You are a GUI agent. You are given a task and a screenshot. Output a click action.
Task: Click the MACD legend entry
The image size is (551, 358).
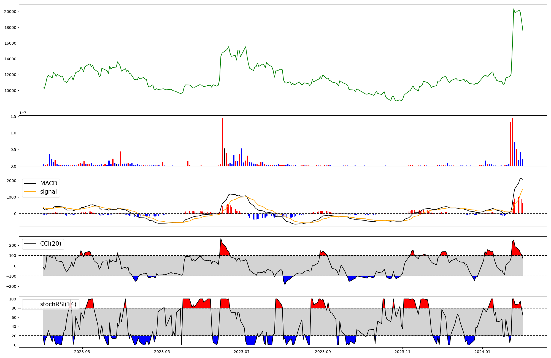click(x=48, y=183)
